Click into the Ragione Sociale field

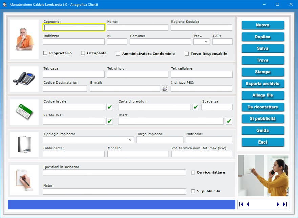[x=201, y=27]
